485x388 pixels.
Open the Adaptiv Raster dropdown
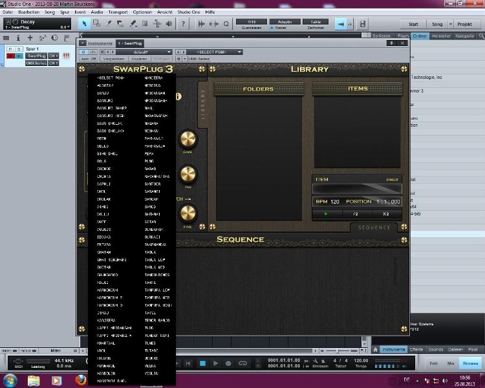click(x=285, y=21)
